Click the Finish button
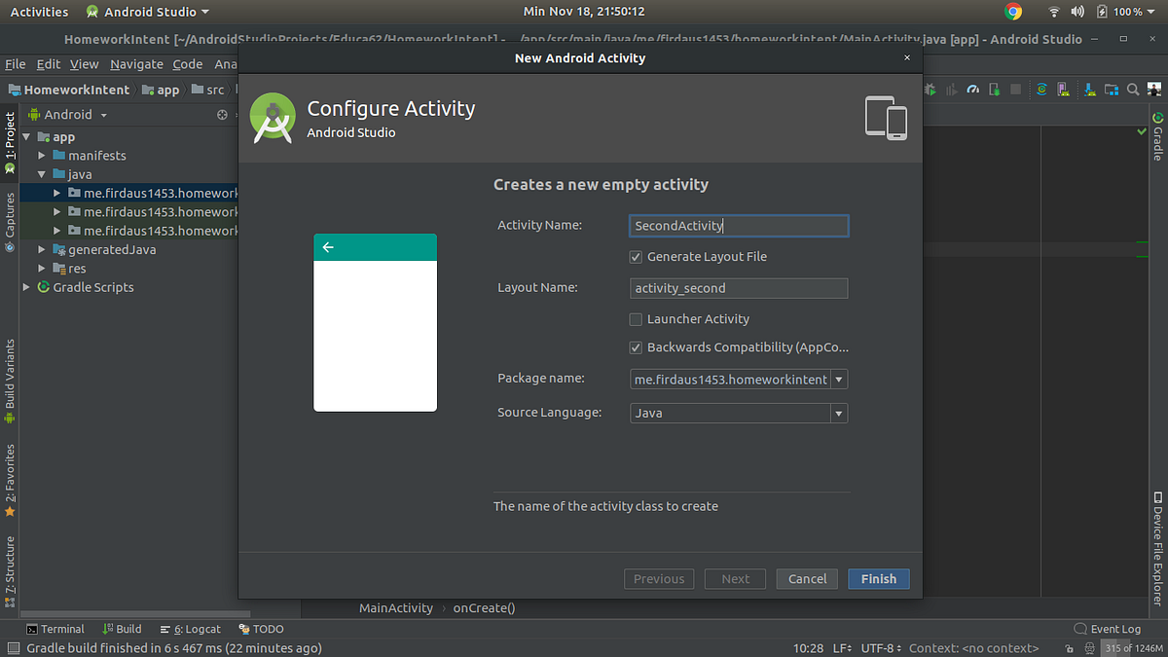 878,578
